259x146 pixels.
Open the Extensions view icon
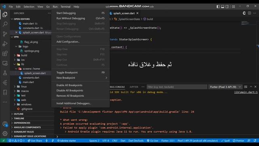pyautogui.click(x=5, y=54)
